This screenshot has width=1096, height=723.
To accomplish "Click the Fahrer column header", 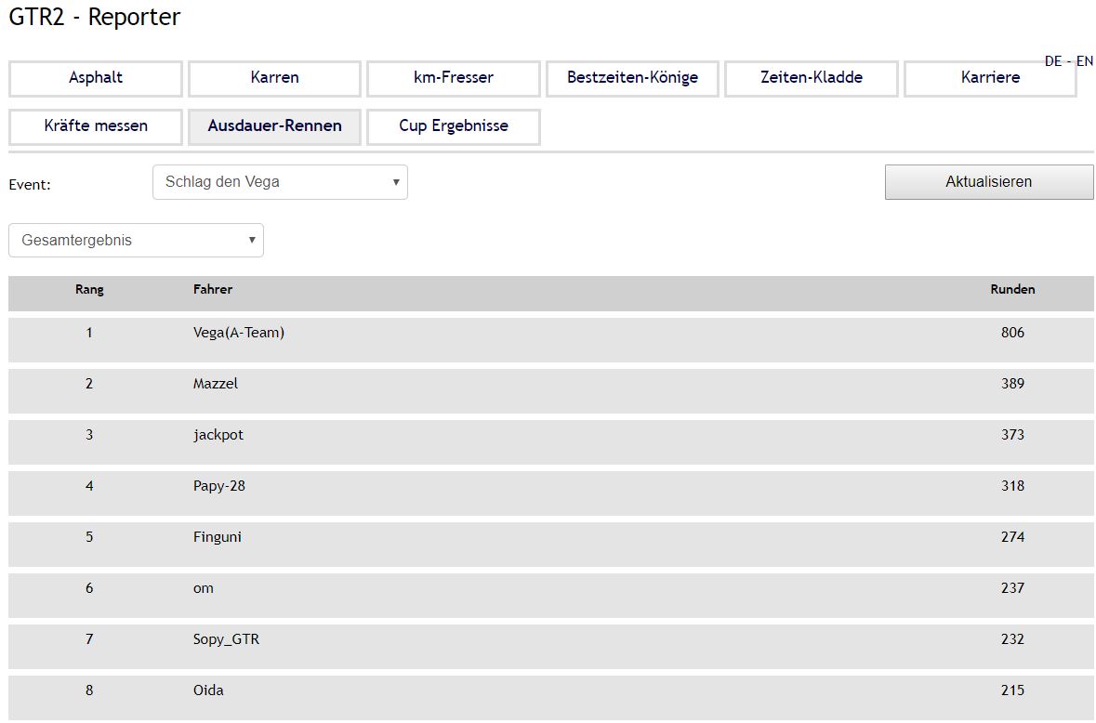I will pos(213,290).
